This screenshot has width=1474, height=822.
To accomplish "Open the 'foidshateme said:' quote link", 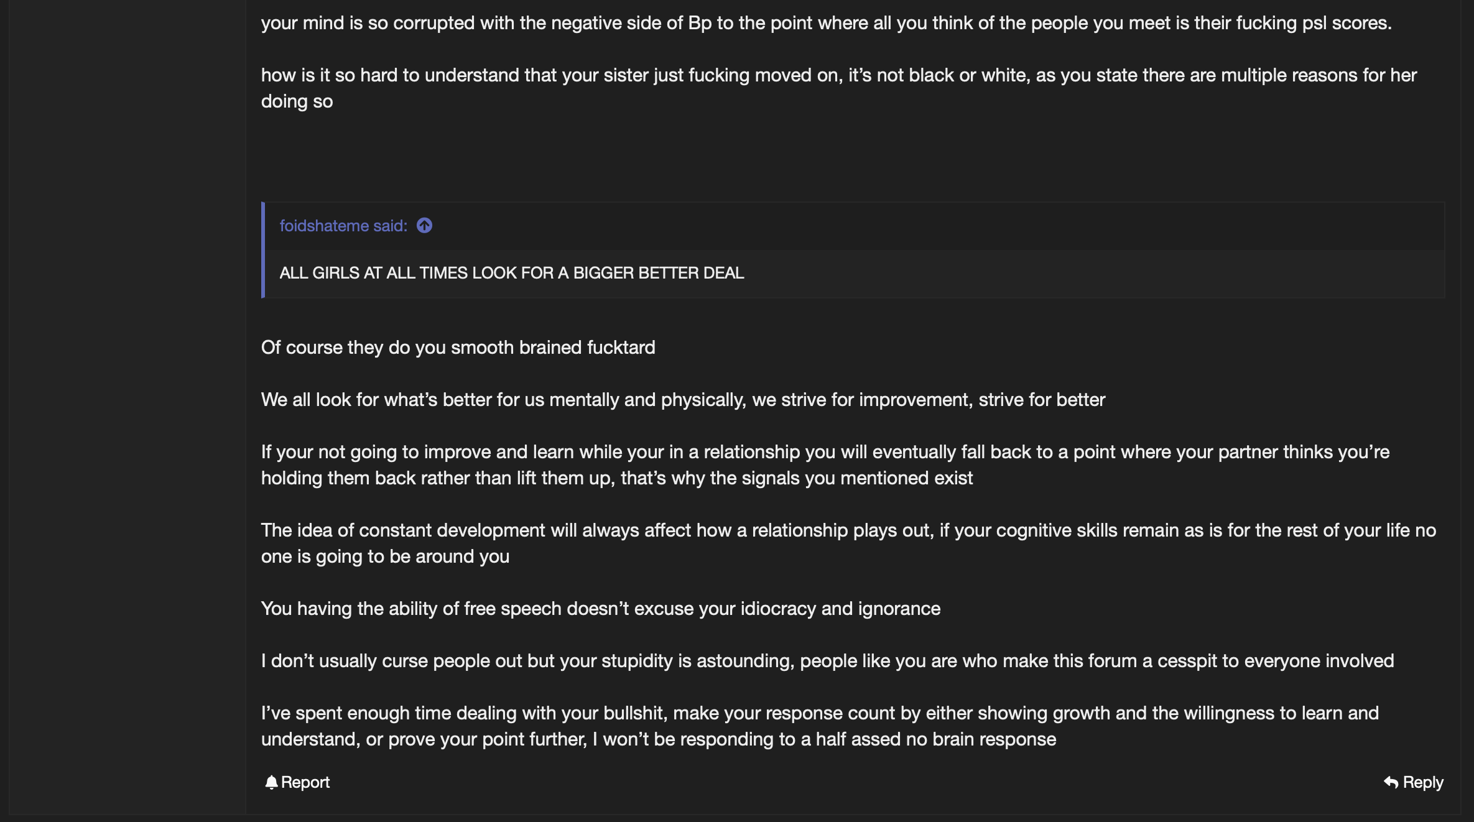I will [x=343, y=225].
